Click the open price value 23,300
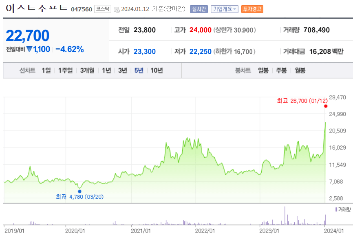Image resolution: width=353 pixels, height=237 pixels. point(145,52)
